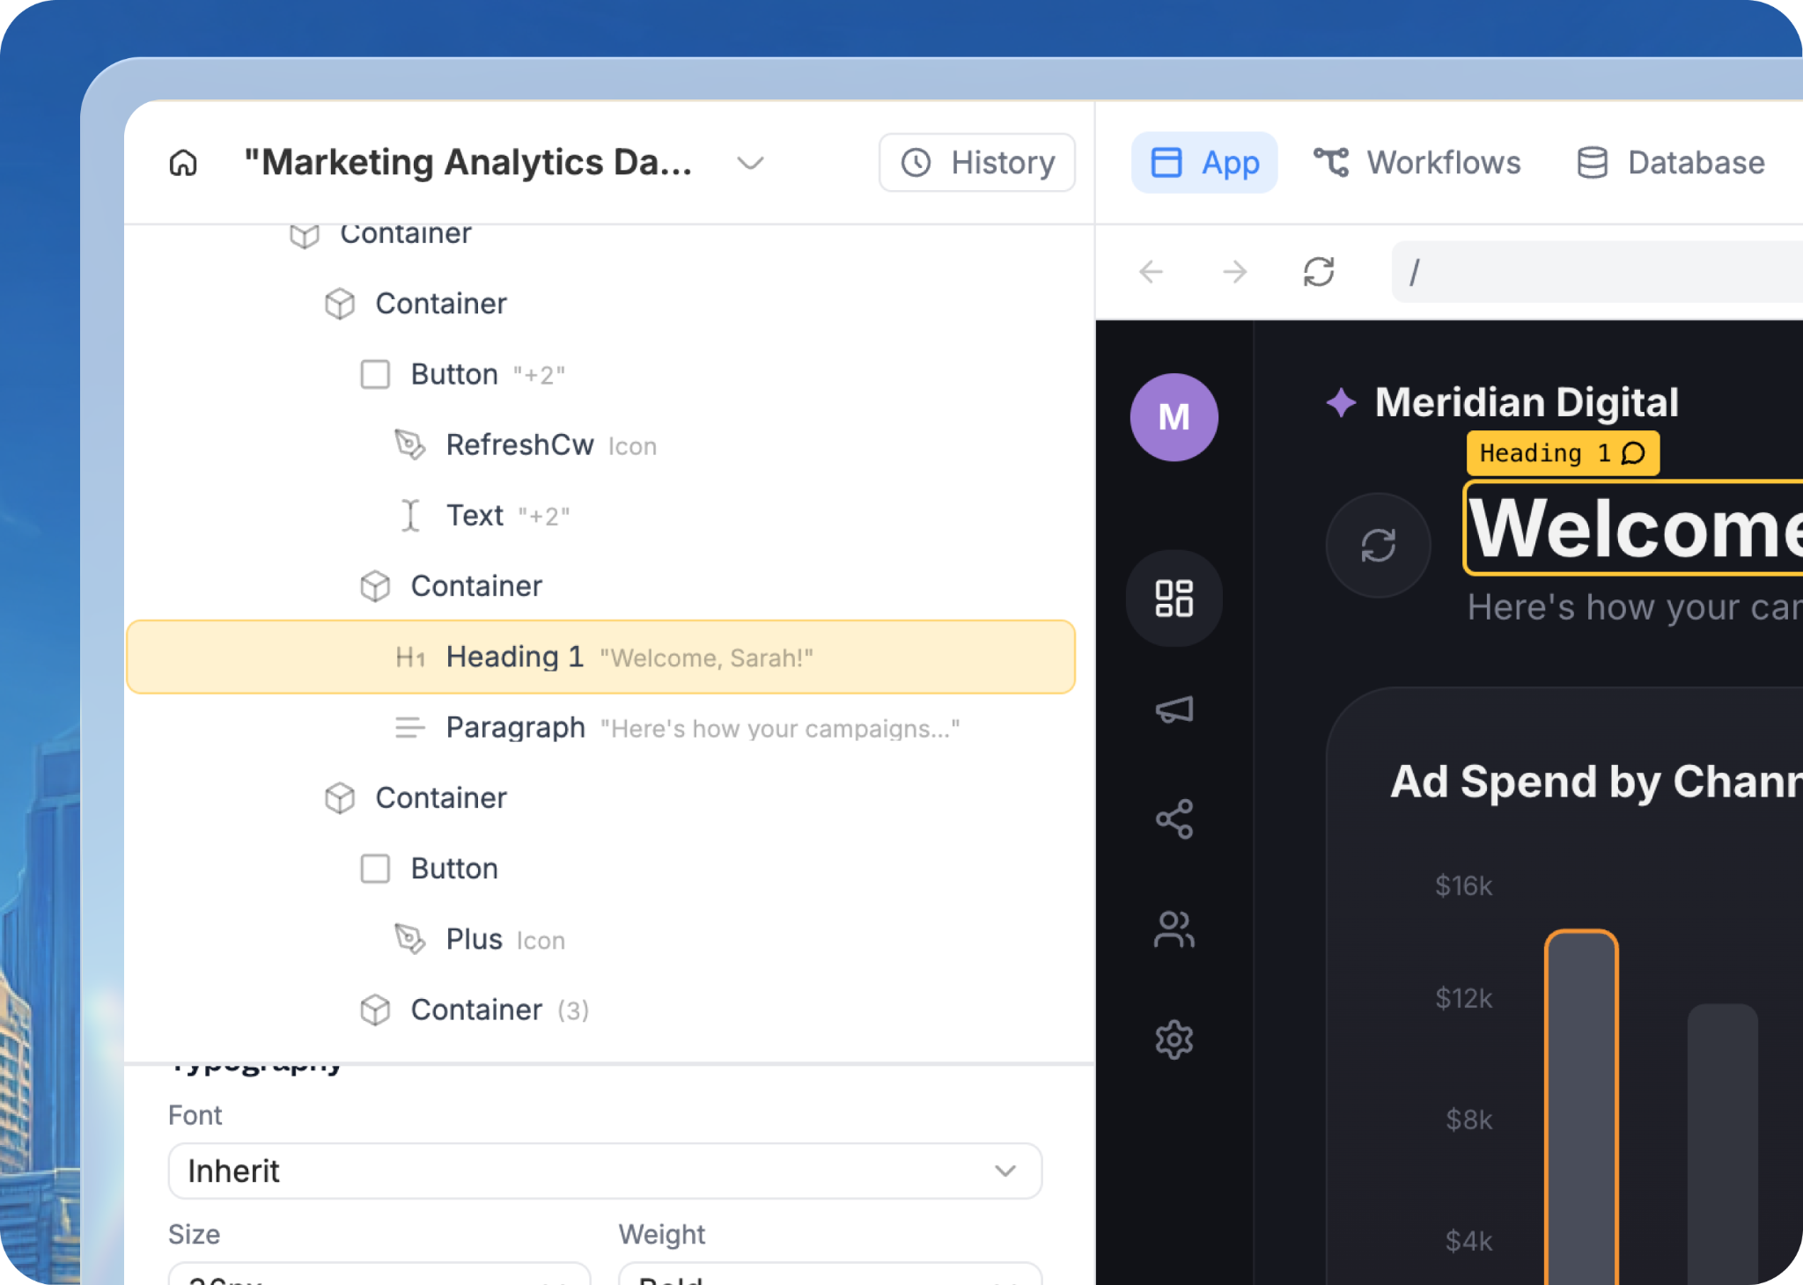Switch to the Database tab

click(1671, 163)
